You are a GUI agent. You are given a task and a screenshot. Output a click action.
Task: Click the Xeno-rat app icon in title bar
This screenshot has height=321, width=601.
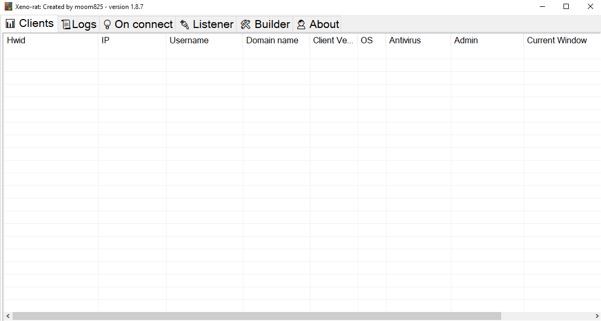(8, 6)
